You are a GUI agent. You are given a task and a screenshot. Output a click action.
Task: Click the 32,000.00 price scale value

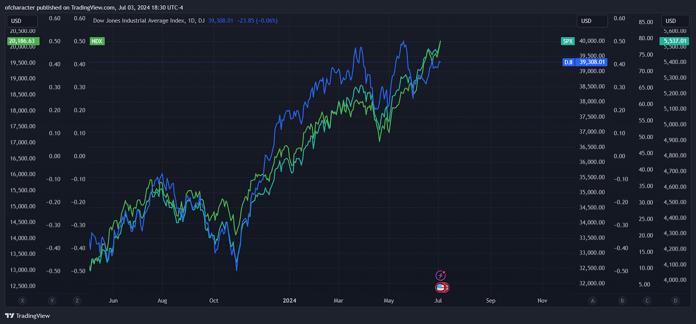click(x=592, y=283)
